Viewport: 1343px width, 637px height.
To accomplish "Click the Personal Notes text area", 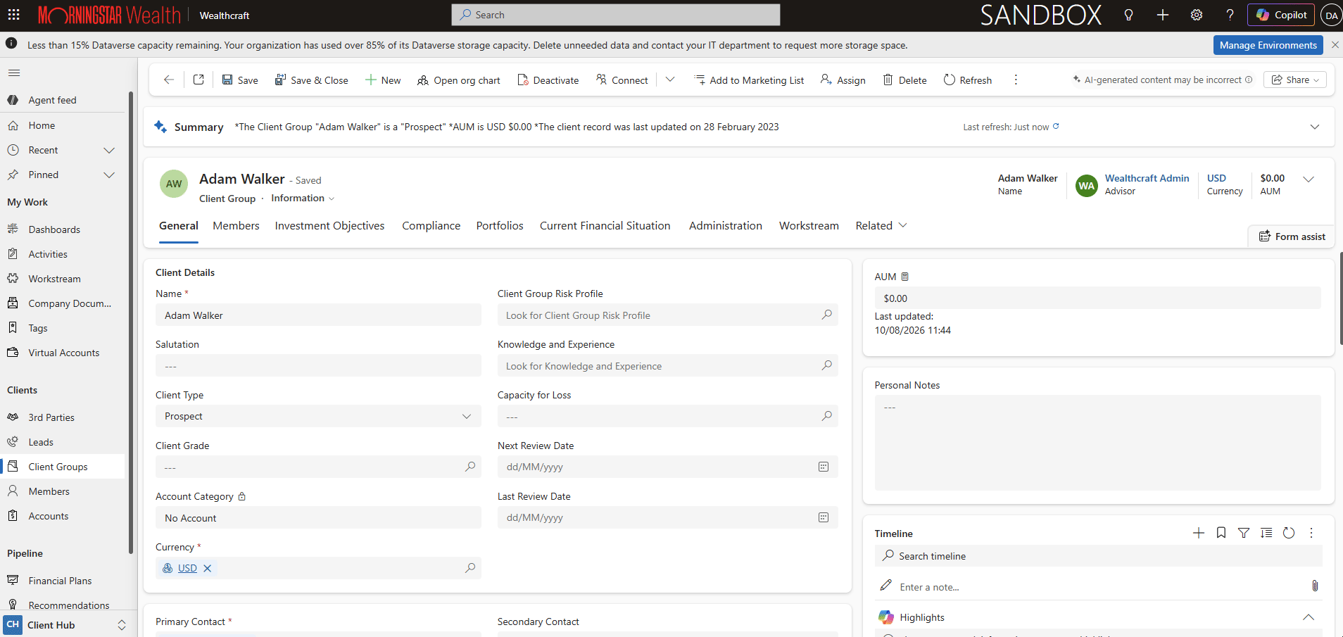I will tap(1097, 442).
